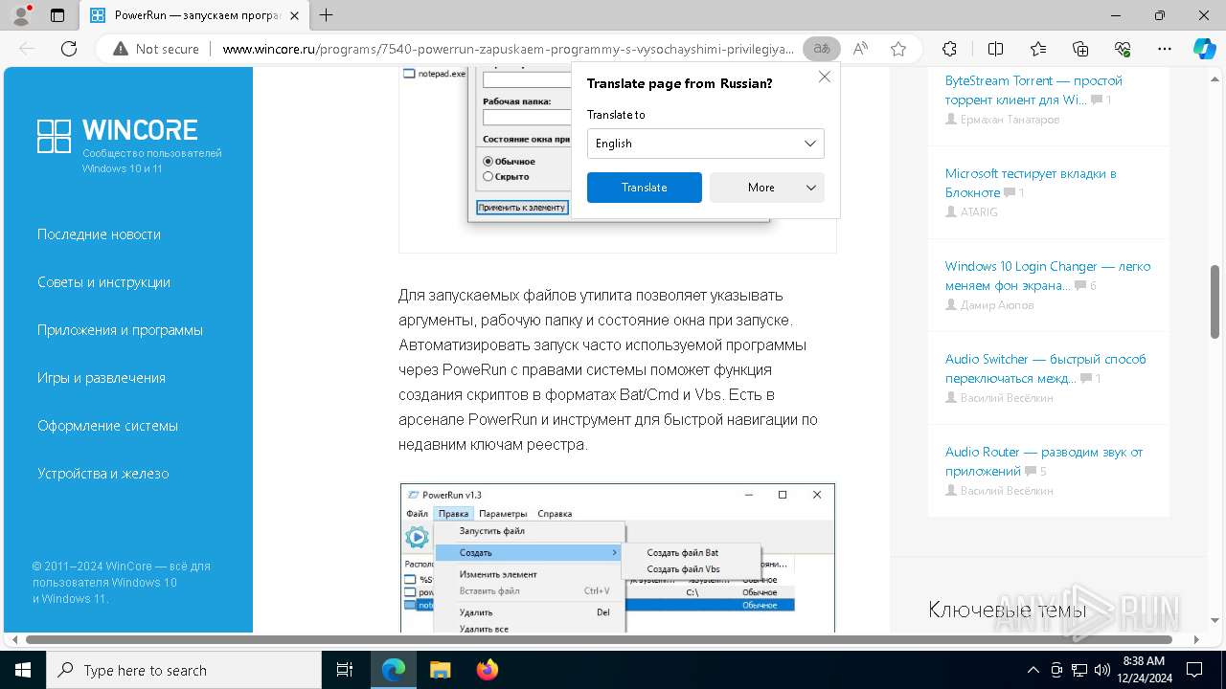
Task: Show hidden tray icons chevron
Action: coord(1033,670)
